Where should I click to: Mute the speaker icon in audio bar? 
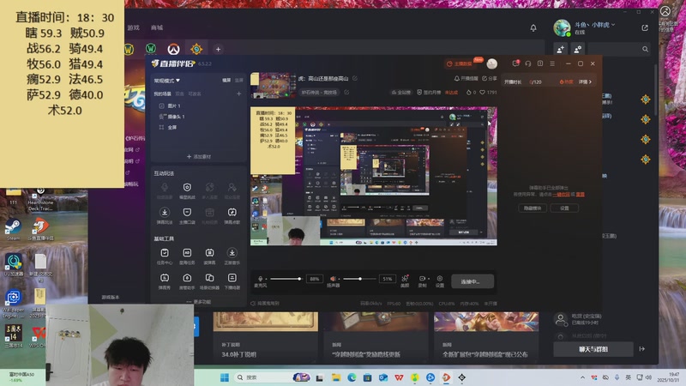(333, 279)
